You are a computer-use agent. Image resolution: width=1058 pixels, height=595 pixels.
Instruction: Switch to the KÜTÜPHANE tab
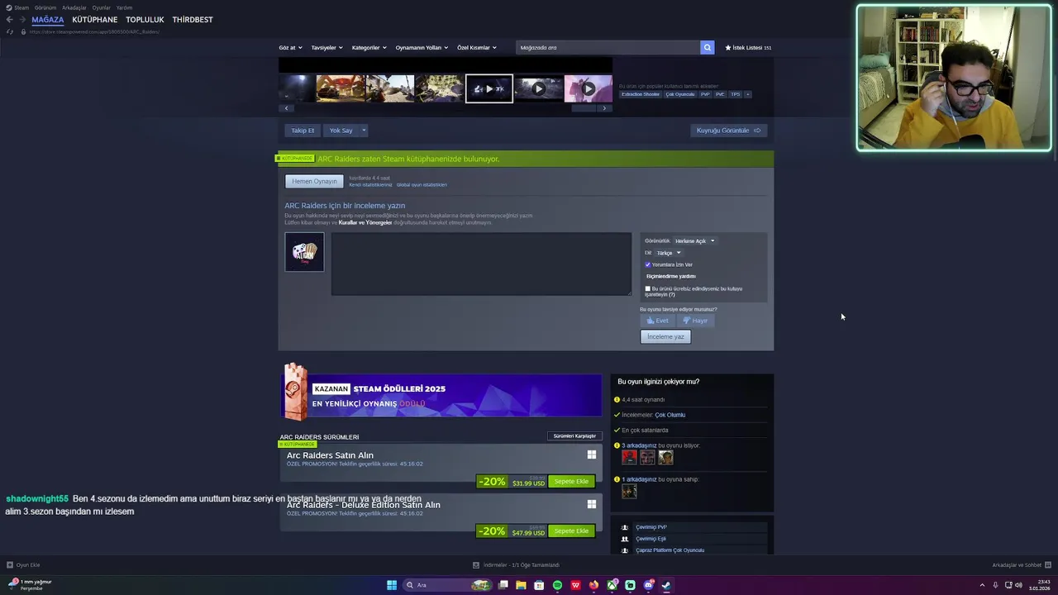pyautogui.click(x=95, y=20)
